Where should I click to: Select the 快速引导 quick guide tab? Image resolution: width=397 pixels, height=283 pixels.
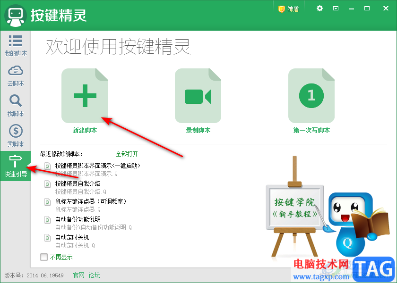[x=16, y=166]
